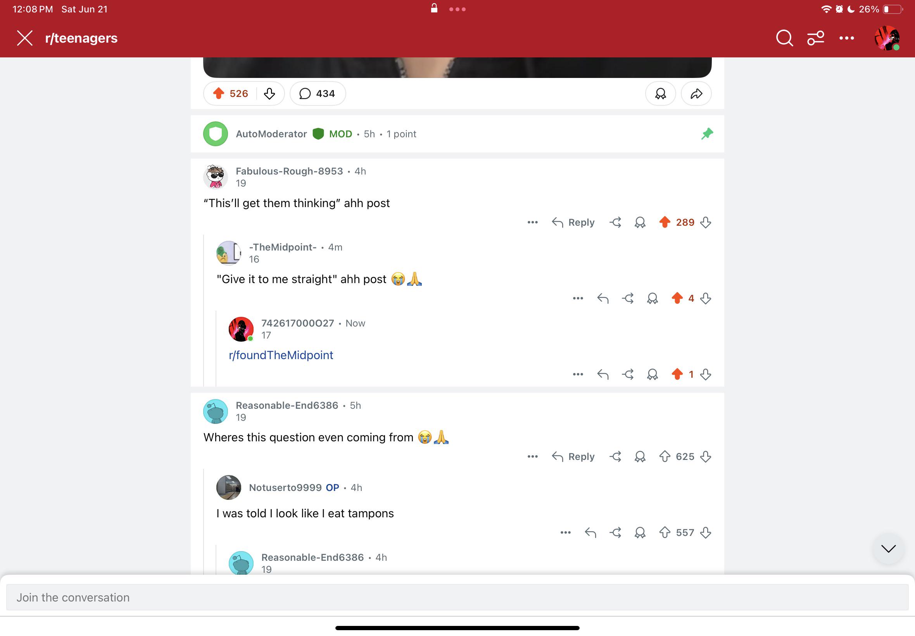The image size is (915, 636).
Task: Open the 434 comments button
Action: point(318,93)
